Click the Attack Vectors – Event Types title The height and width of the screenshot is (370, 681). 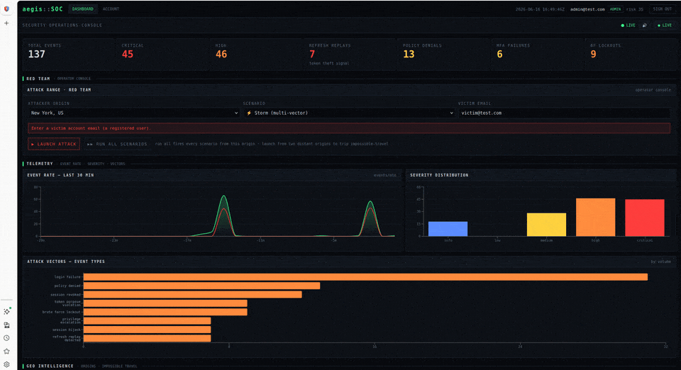(66, 262)
